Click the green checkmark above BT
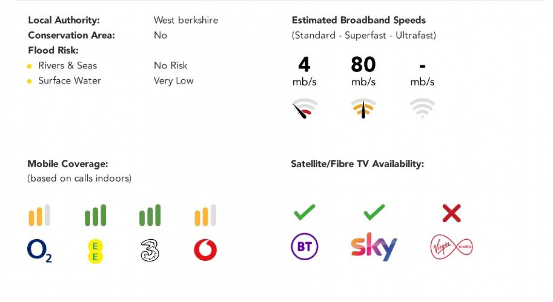 click(x=305, y=212)
